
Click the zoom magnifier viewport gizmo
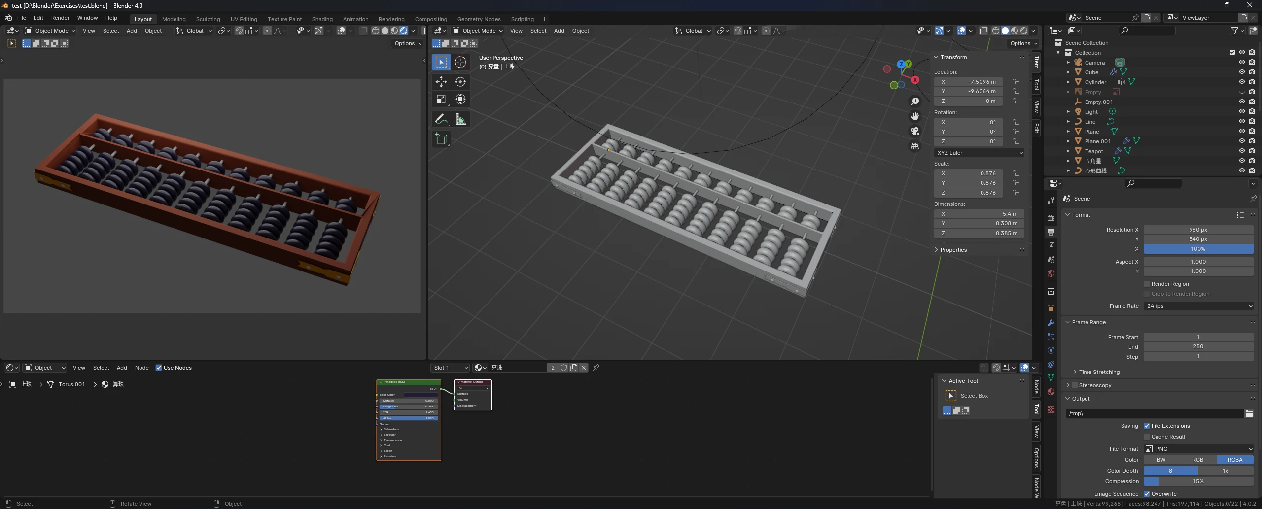pos(915,102)
